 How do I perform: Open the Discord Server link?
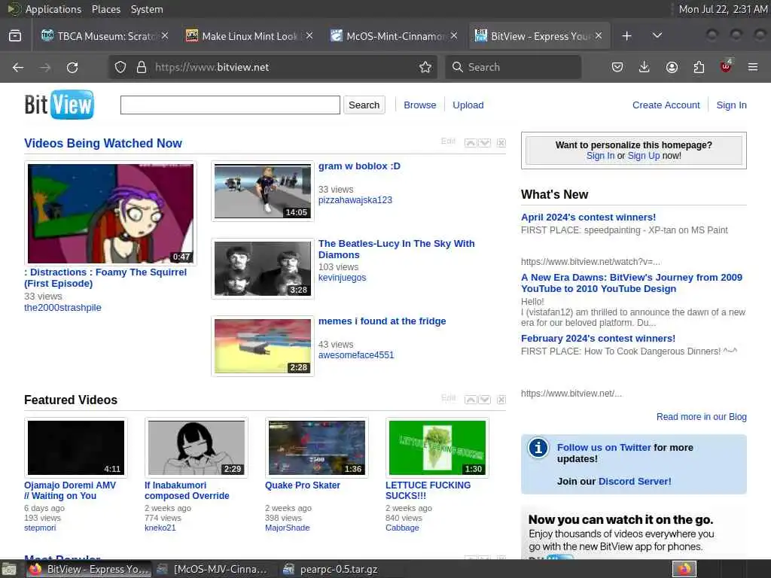click(x=634, y=482)
